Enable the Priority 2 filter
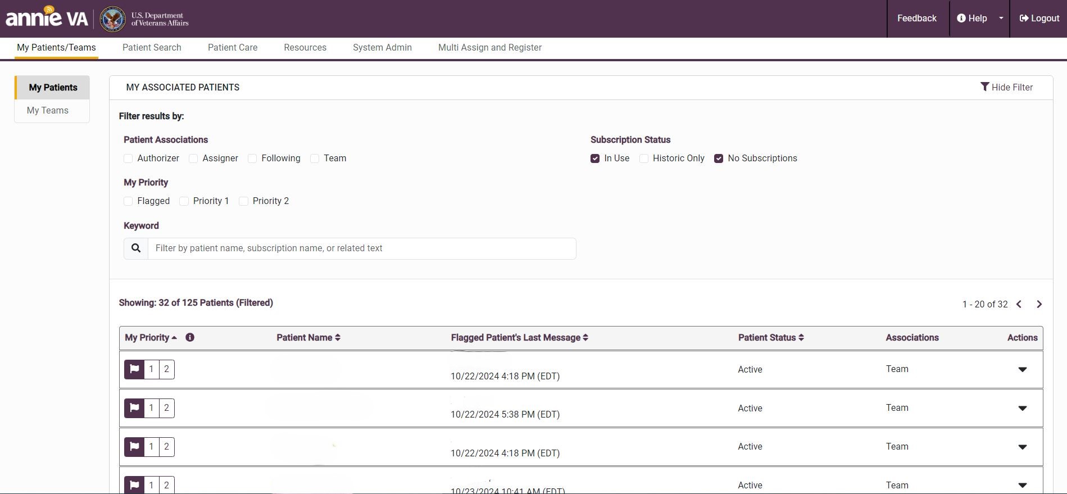 (x=243, y=201)
